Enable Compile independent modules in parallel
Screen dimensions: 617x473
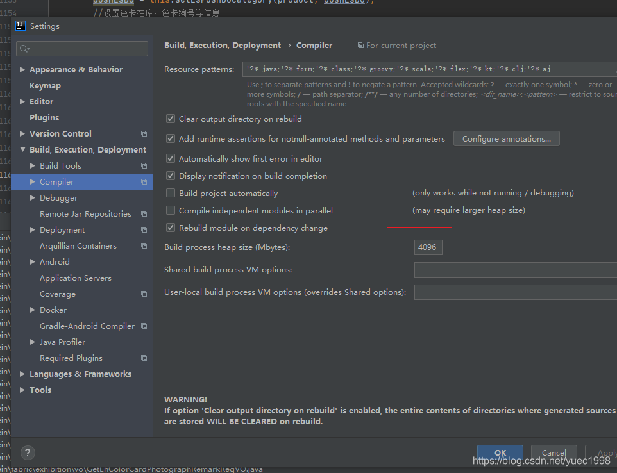pos(171,210)
